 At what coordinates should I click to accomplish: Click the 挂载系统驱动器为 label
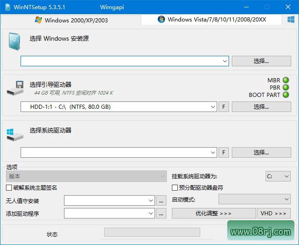(x=194, y=176)
